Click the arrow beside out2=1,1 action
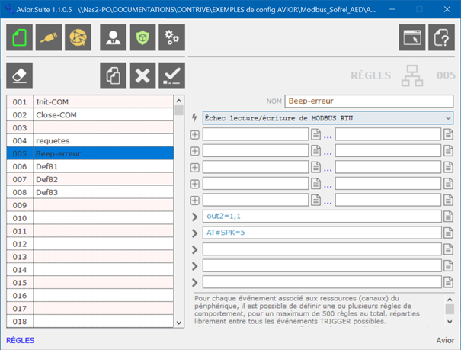Viewport: 461px width, 350px height. pos(195,217)
